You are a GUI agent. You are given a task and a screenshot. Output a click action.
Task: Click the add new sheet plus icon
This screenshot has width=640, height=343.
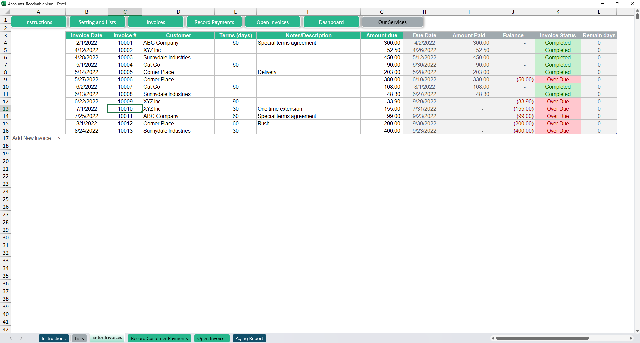pos(284,338)
